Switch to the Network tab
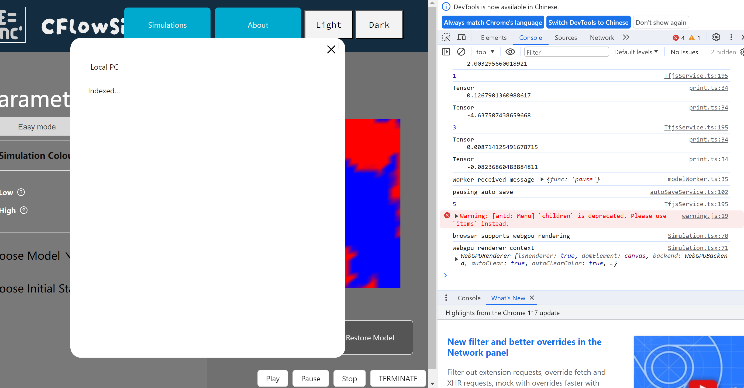Screen dimensions: 744x388 602,37
